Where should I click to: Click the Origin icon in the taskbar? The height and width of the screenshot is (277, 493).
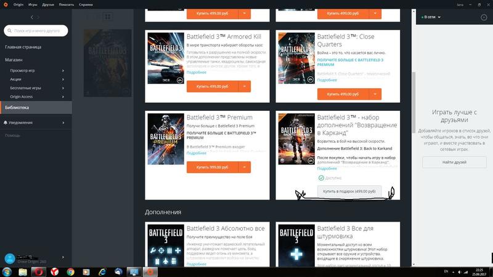(150, 272)
